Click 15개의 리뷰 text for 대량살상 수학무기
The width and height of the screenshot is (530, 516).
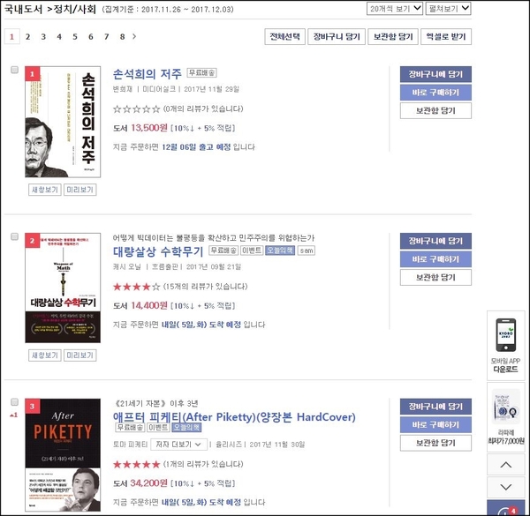click(x=206, y=287)
